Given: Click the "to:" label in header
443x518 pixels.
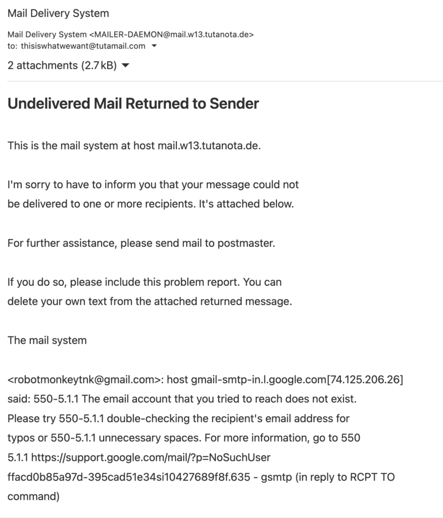Looking at the screenshot, I should point(12,46).
